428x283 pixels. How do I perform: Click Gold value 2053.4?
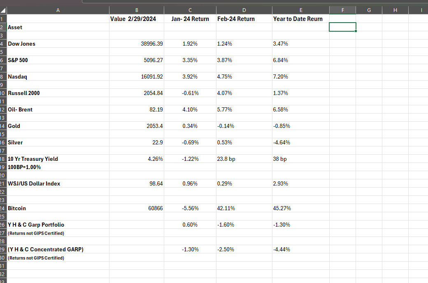pyautogui.click(x=137, y=126)
